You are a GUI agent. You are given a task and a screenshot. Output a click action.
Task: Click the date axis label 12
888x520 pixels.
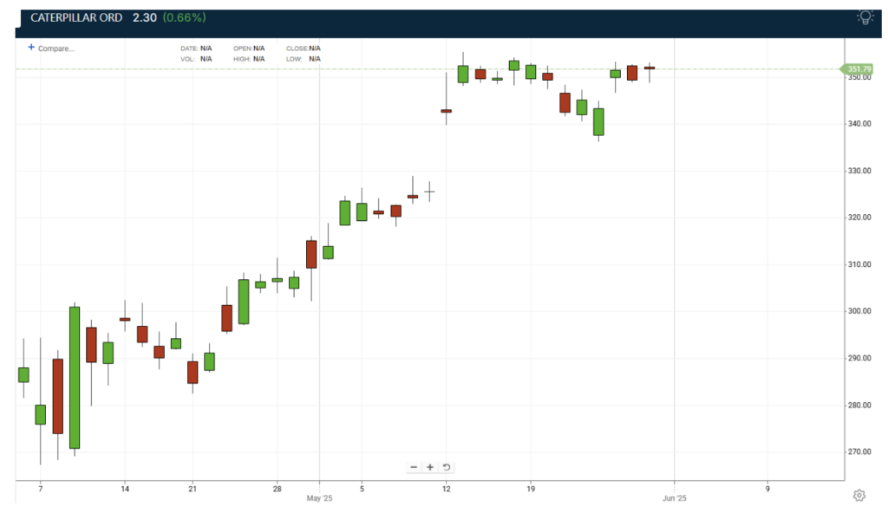coord(447,489)
